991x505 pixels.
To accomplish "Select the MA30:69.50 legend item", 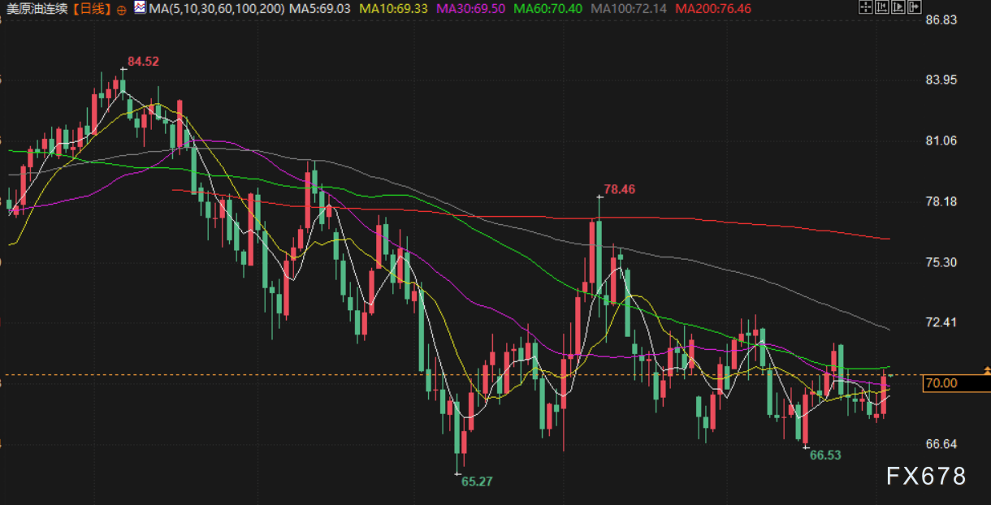I will [471, 8].
